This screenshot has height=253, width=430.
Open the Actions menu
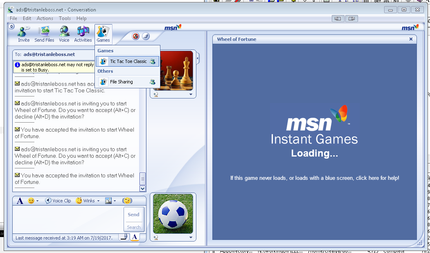click(x=45, y=18)
